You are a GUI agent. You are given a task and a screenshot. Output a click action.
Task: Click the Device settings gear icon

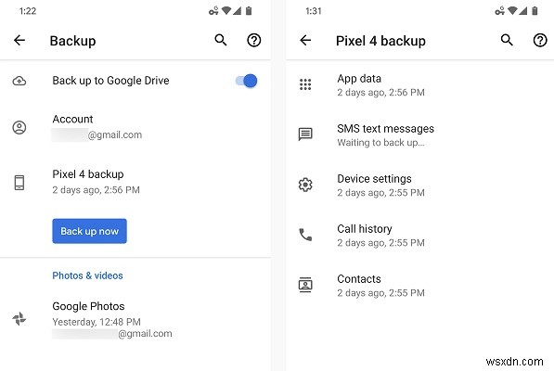tap(305, 185)
